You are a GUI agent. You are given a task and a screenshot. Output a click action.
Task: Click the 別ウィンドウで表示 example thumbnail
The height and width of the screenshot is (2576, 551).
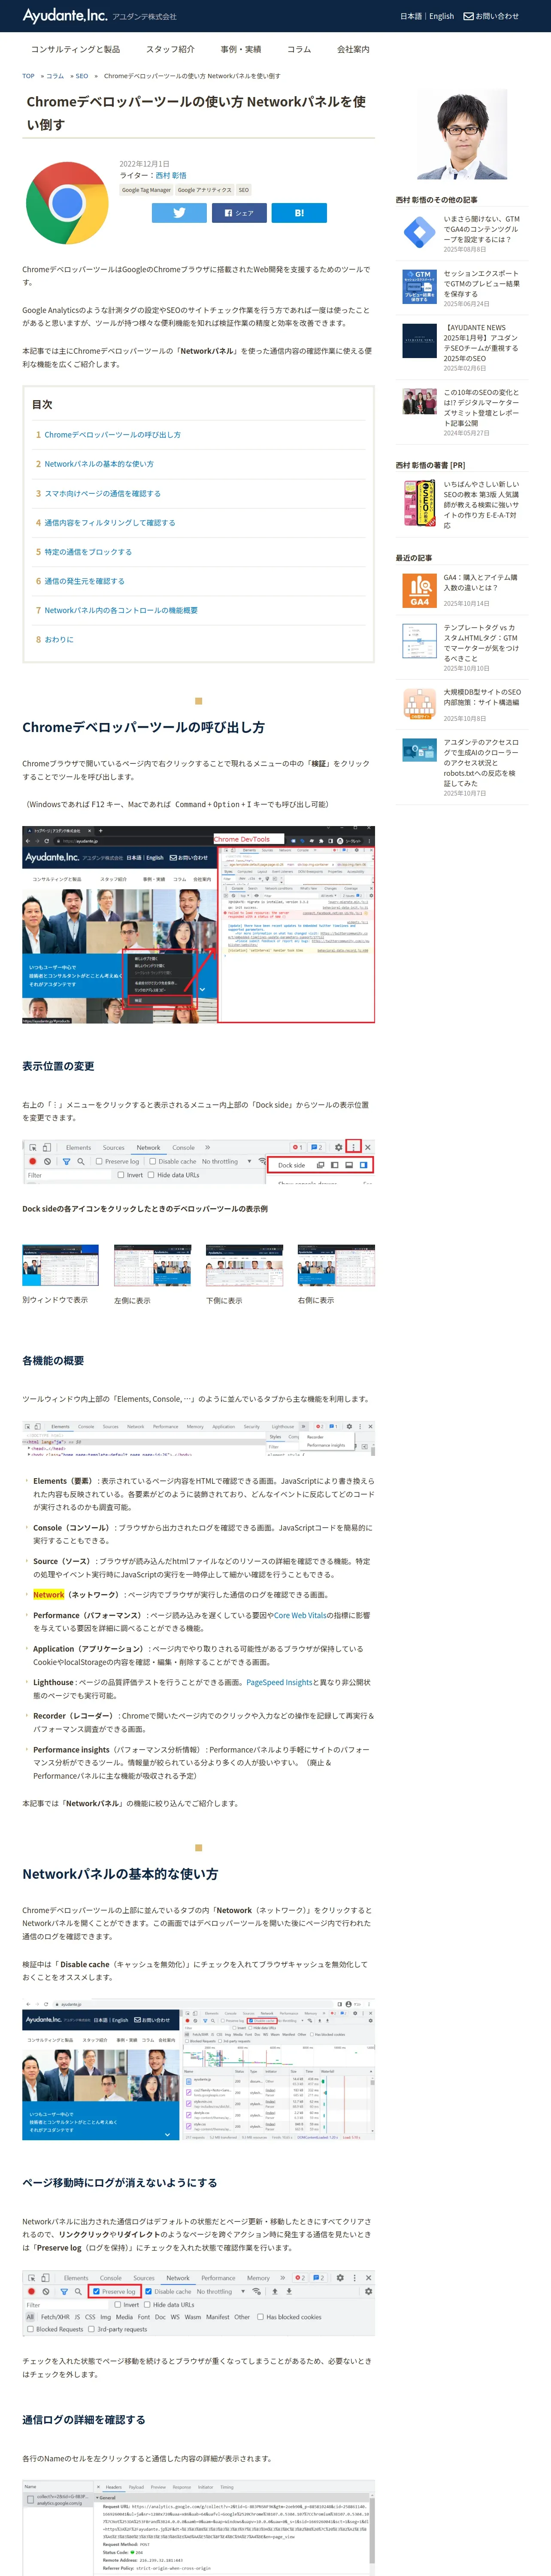(x=60, y=1265)
